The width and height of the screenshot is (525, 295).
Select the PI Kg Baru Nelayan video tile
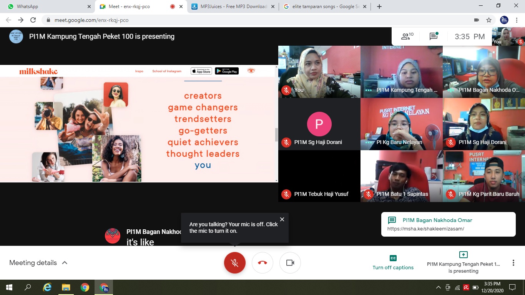[x=401, y=124]
